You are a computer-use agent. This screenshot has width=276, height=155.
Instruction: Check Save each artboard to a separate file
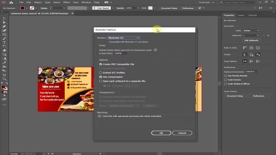point(100,81)
